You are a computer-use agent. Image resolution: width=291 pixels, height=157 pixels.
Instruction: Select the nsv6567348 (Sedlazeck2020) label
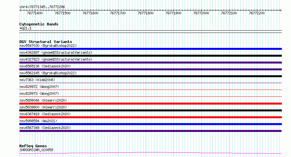(x=45, y=128)
